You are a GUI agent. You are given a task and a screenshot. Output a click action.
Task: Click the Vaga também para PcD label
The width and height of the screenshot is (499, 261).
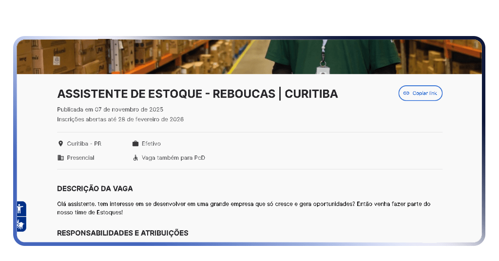click(173, 158)
